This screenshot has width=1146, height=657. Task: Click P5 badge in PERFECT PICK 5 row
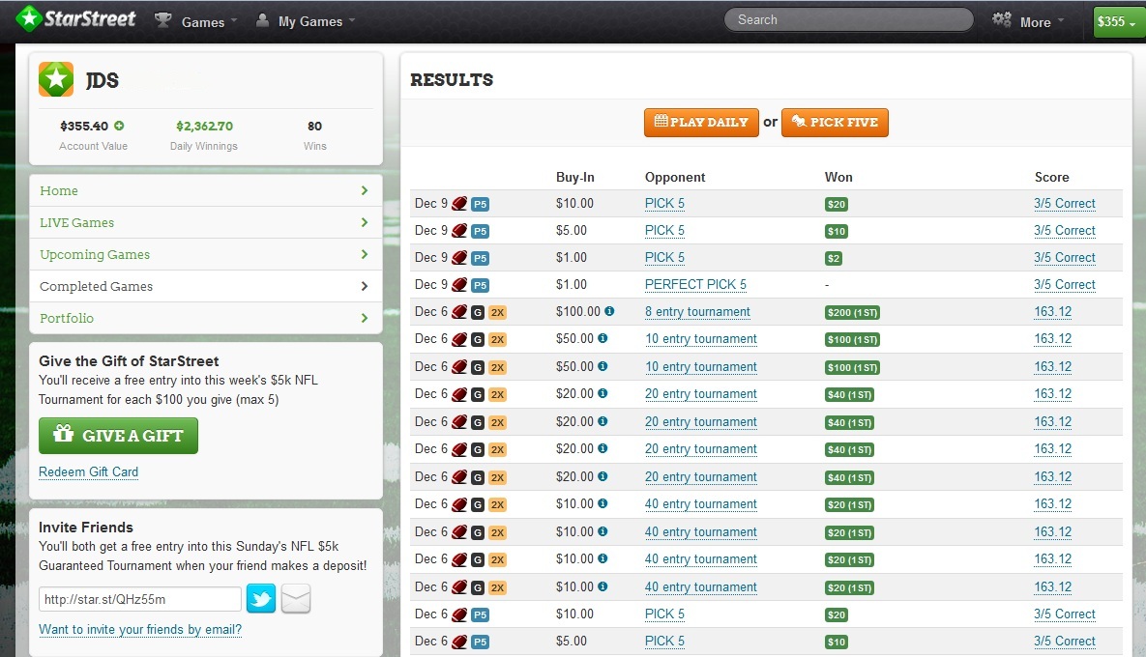click(x=480, y=285)
